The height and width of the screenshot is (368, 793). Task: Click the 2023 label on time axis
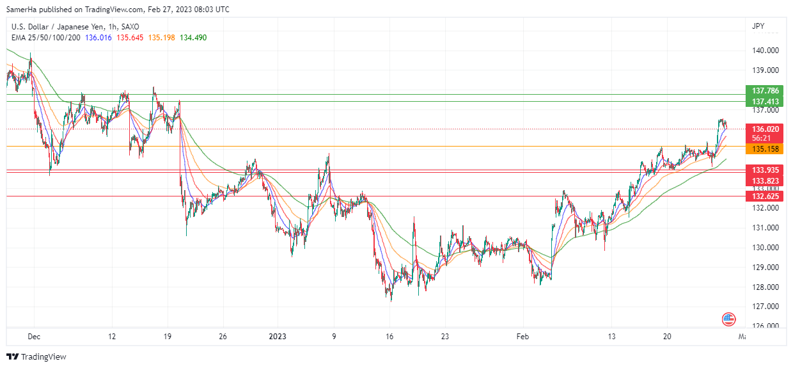[278, 336]
